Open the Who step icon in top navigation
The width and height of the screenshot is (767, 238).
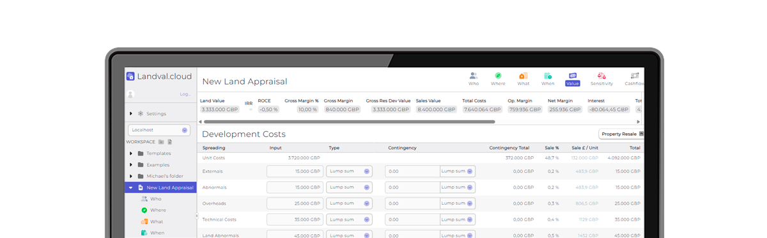[474, 75]
